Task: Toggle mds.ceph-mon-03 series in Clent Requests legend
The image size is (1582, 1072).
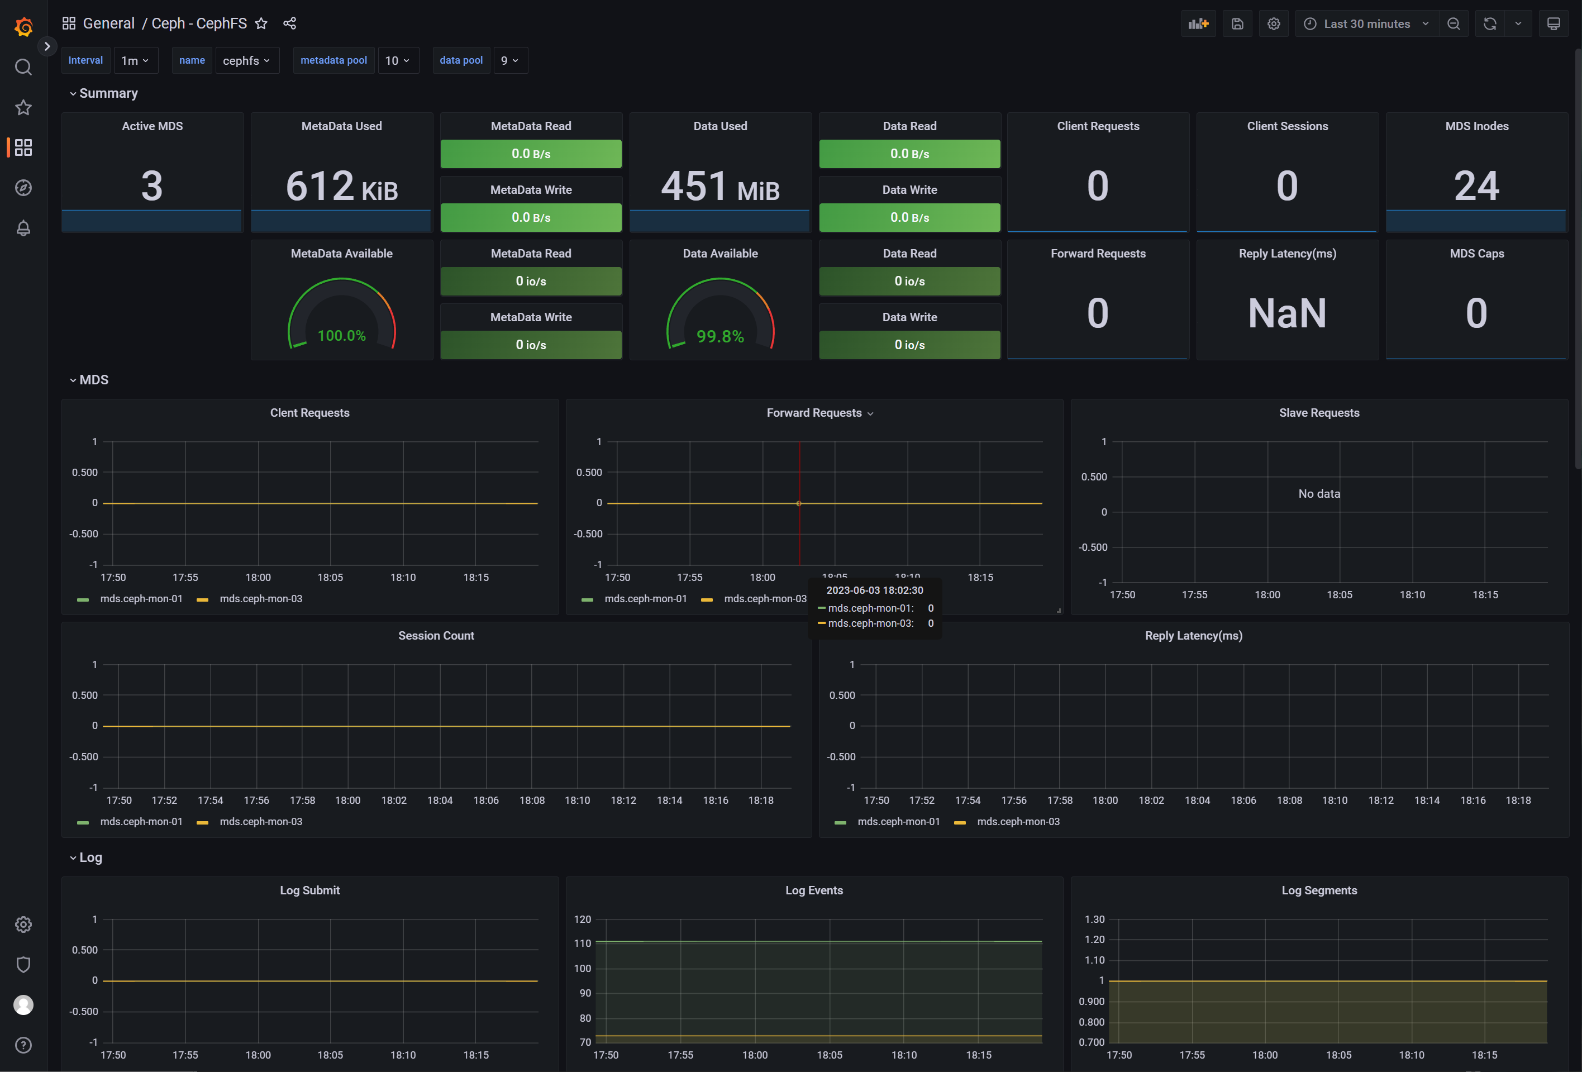Action: (261, 599)
